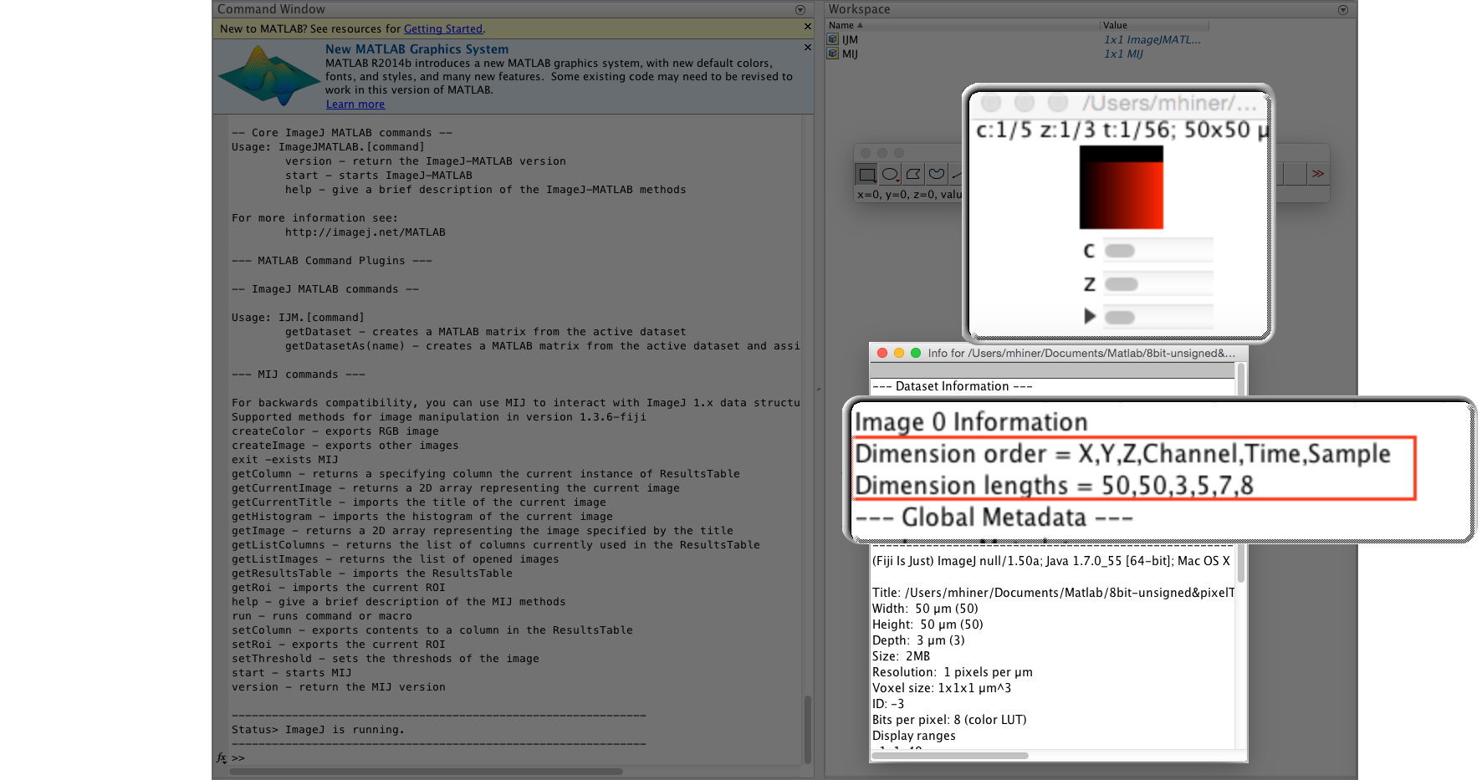Open the Command Window actions dropdown

(x=800, y=9)
